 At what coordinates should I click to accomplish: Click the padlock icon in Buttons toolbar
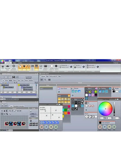pos(4,111)
